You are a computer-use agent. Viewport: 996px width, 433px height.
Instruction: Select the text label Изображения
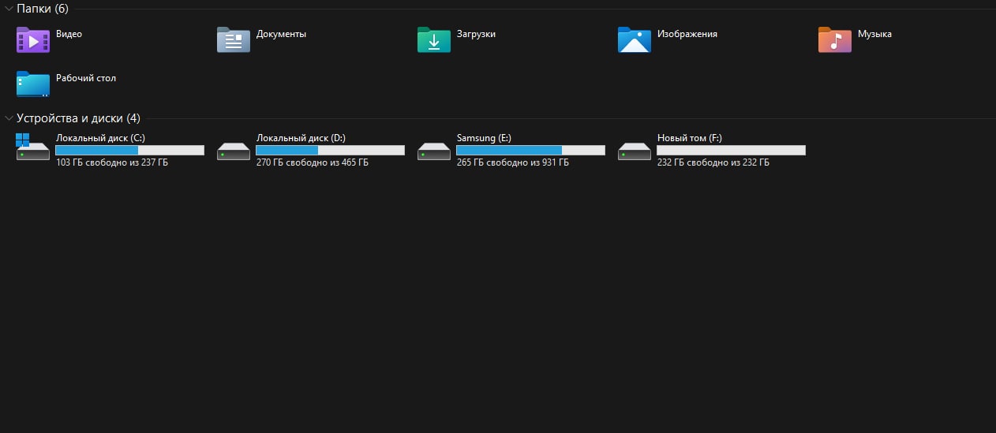687,34
